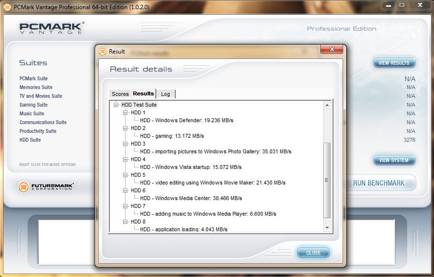Click the Futuremark Corporation logo
The image size is (434, 277).
[46, 187]
